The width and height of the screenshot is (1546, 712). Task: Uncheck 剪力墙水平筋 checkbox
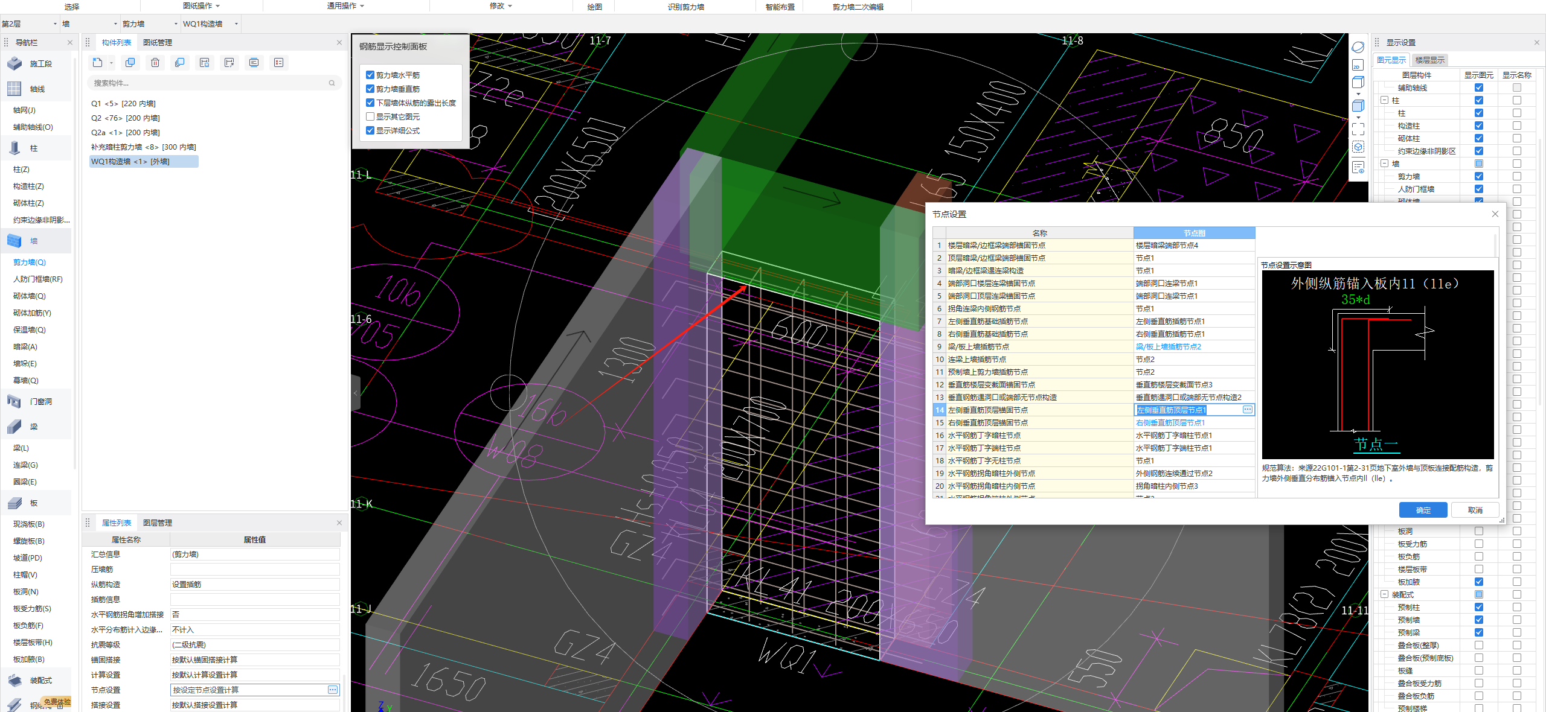(x=370, y=75)
